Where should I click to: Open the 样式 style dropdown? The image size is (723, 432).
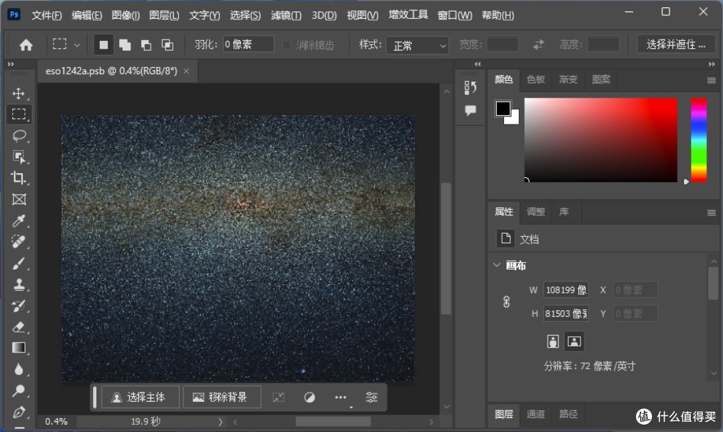click(x=417, y=45)
